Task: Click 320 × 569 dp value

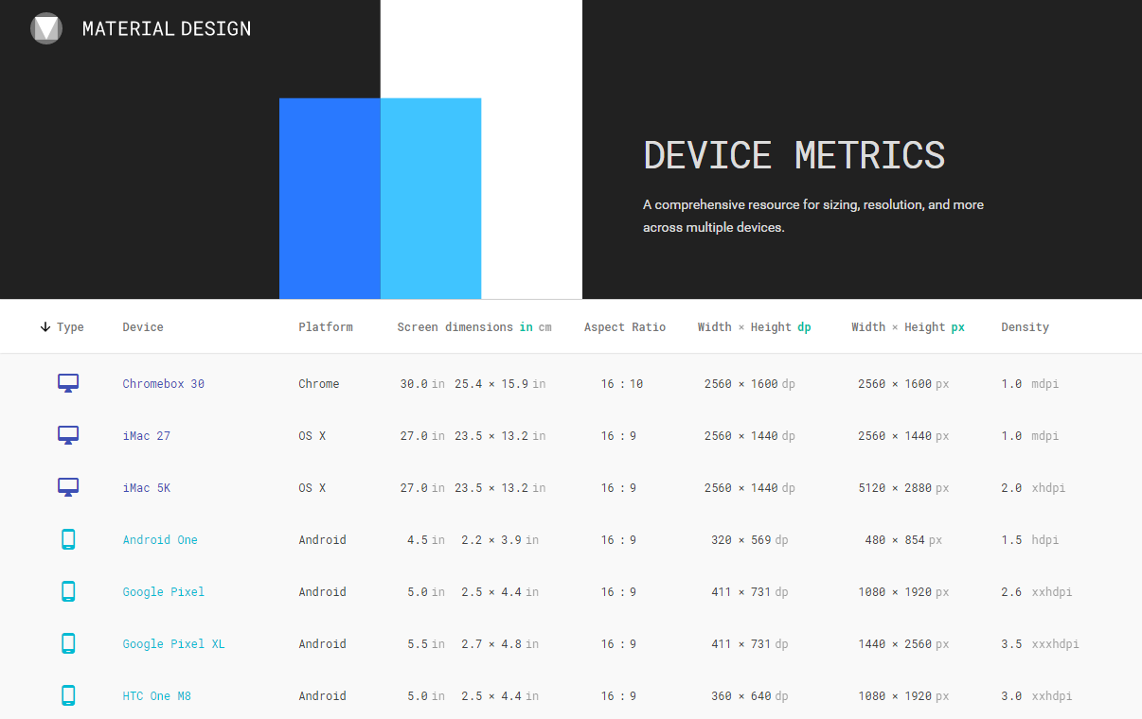Action: pos(749,540)
